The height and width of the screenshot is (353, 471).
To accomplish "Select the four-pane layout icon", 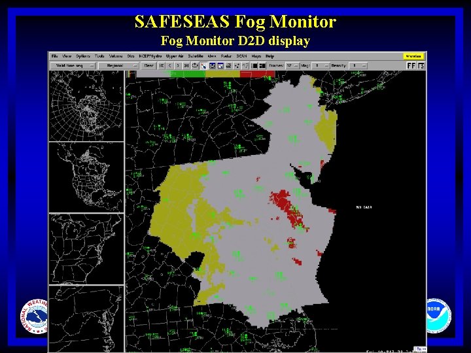I will coord(262,65).
